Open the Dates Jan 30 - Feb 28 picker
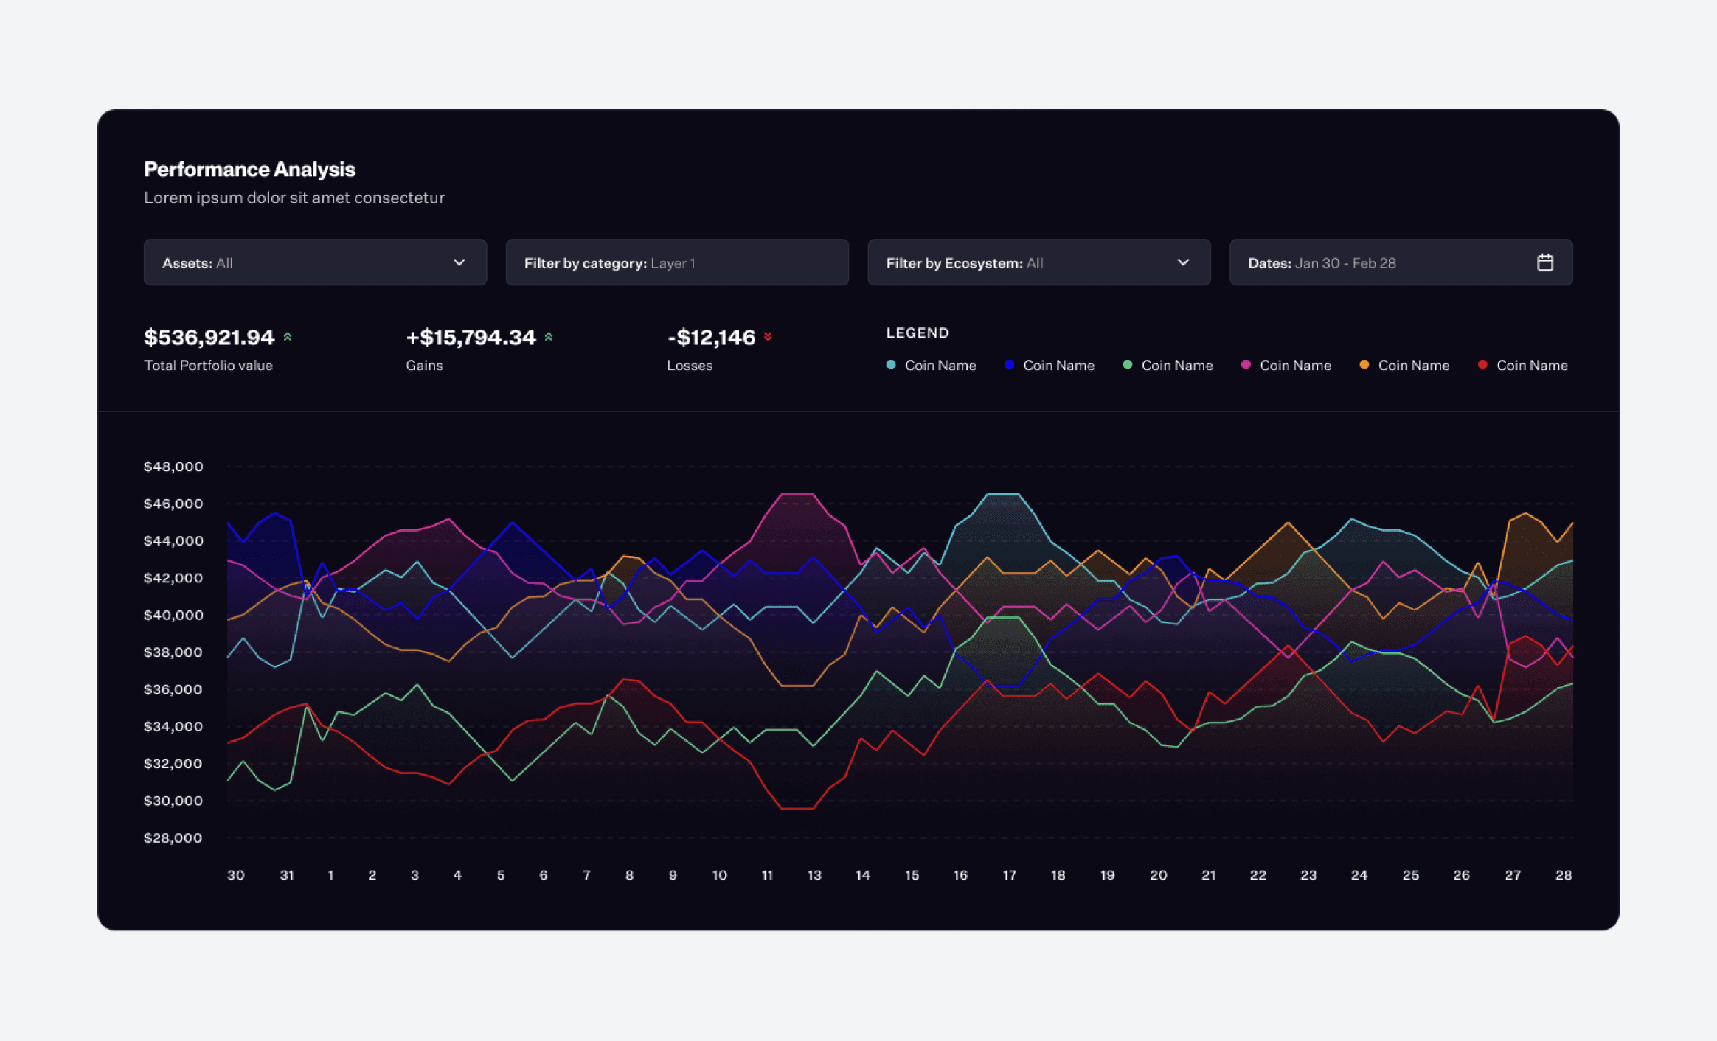This screenshot has width=1717, height=1041. point(1401,262)
